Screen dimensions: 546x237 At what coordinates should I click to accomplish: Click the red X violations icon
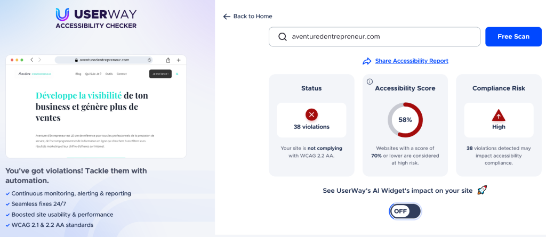(x=311, y=114)
